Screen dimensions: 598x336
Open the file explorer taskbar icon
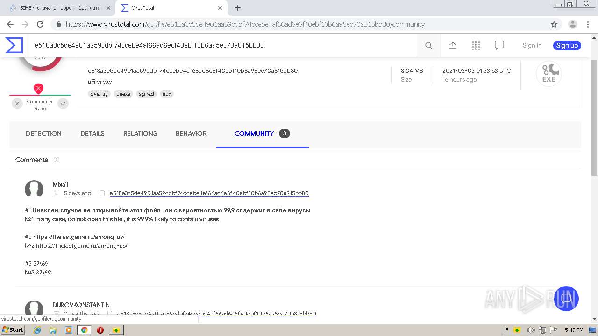point(53,330)
